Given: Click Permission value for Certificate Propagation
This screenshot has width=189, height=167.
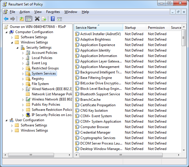Looking at the screenshot, I should [x=157, y=105].
